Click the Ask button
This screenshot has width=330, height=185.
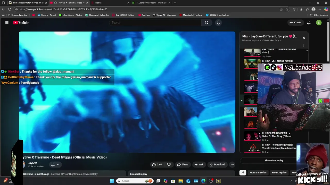199,164
